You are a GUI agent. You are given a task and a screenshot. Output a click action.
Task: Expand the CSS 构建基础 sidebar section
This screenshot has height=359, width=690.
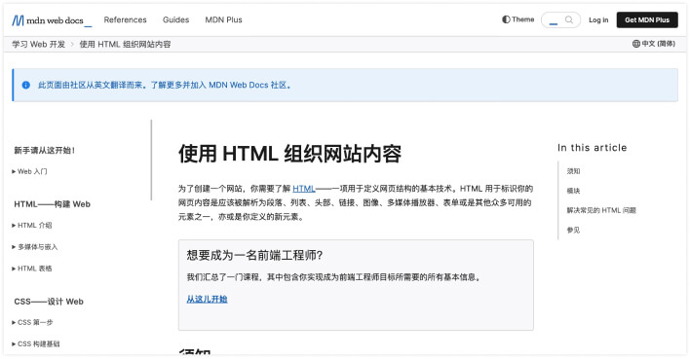36,344
